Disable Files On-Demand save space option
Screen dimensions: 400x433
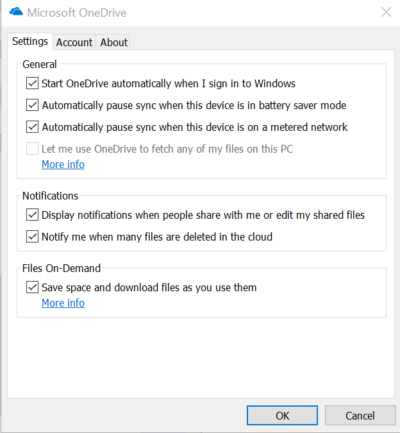(x=32, y=287)
